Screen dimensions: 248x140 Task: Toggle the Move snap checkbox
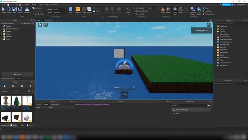pyautogui.click(x=46, y=12)
